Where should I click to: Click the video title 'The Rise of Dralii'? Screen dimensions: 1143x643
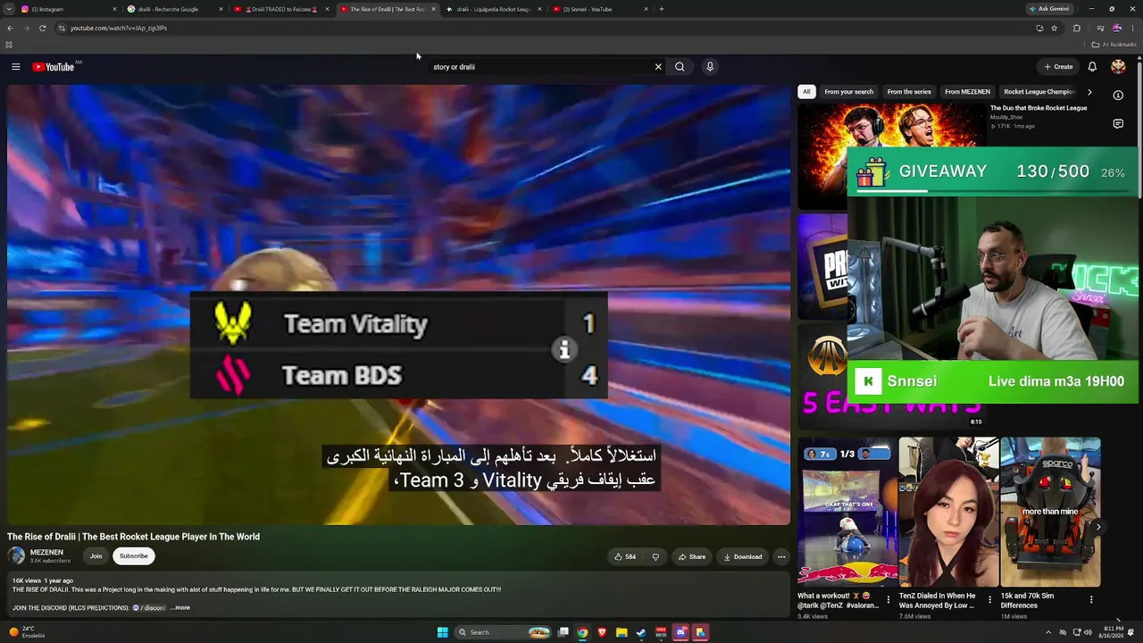pyautogui.click(x=134, y=537)
